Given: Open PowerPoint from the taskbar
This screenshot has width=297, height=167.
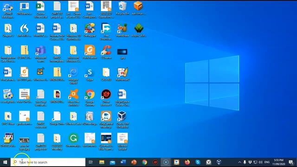Looking at the screenshot, I should point(134,162).
